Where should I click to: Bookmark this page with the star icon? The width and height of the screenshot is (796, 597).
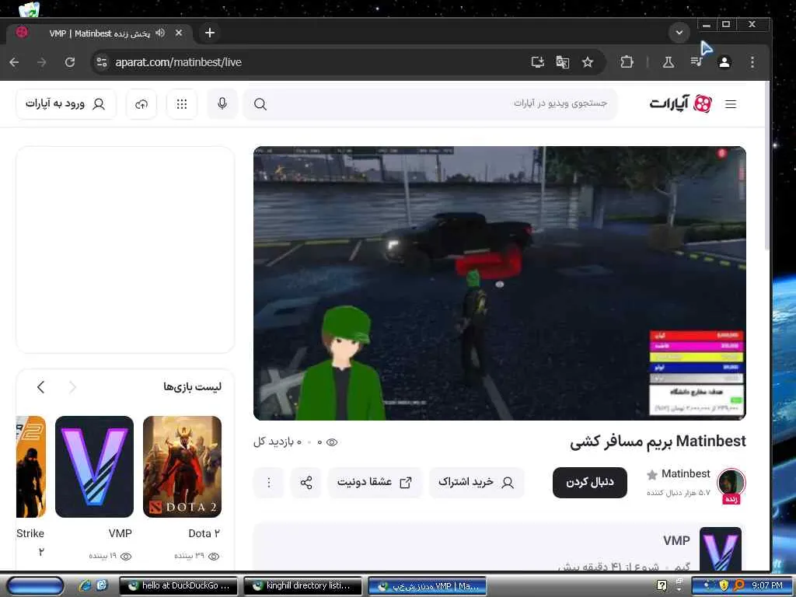click(588, 62)
